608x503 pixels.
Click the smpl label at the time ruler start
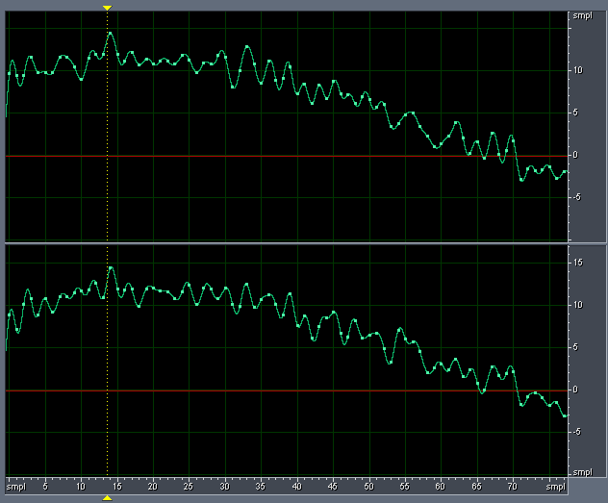(x=16, y=487)
